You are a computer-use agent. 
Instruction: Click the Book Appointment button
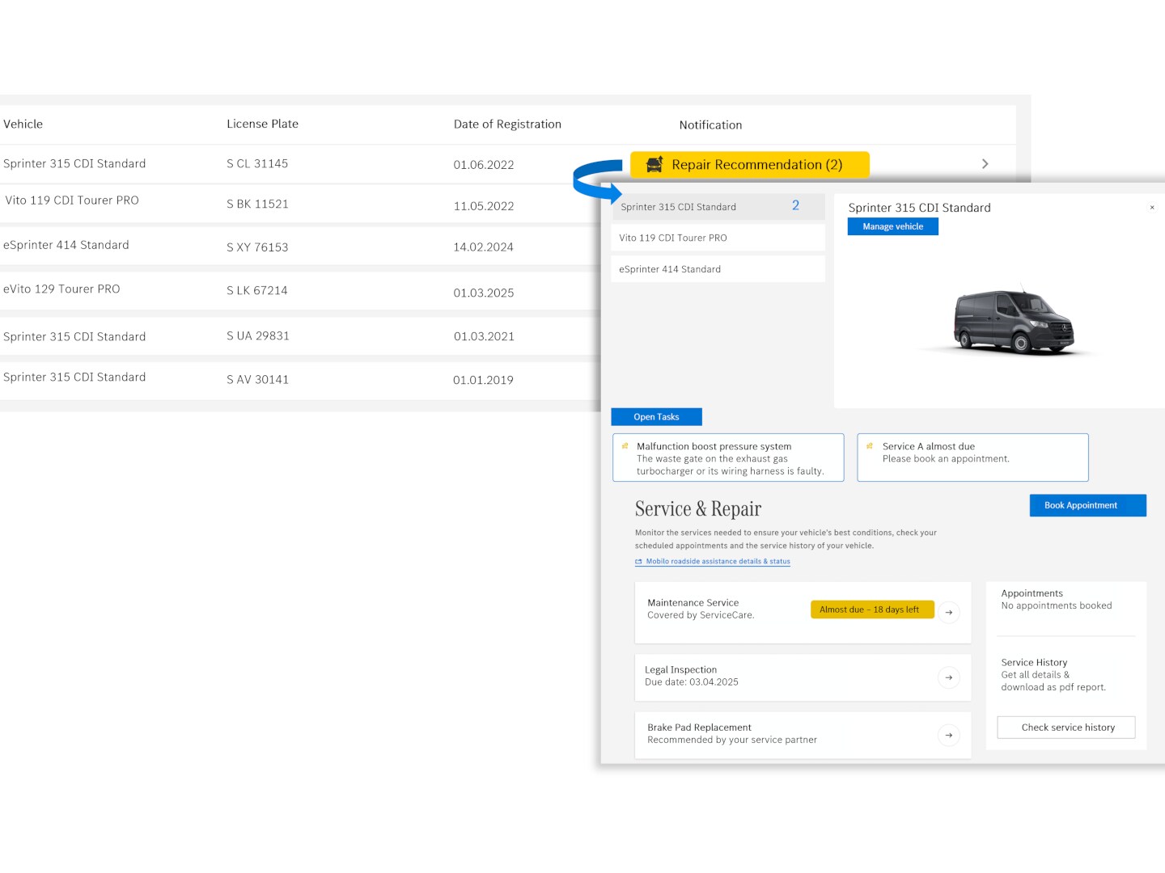(1087, 504)
